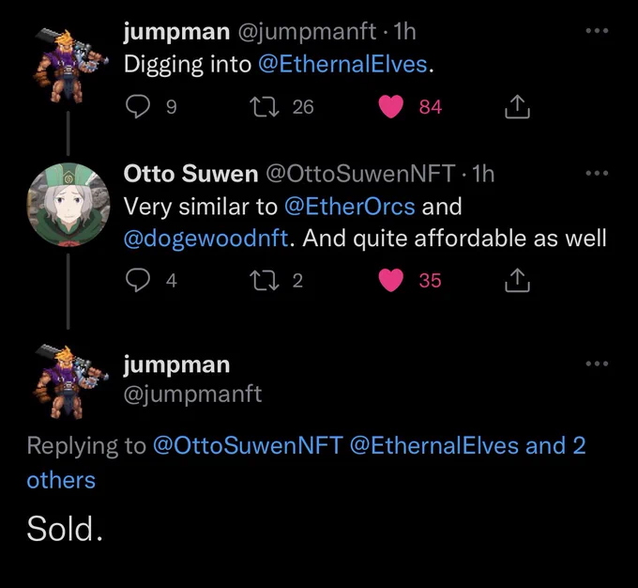
Task: Open the Otto Suwen display name
Action: [190, 174]
